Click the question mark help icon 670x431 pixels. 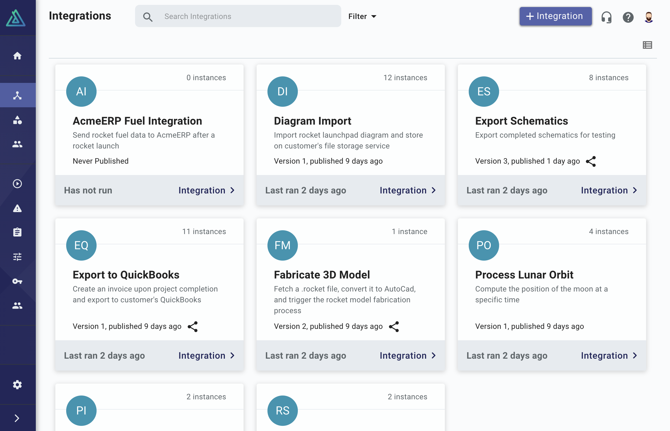click(x=628, y=17)
